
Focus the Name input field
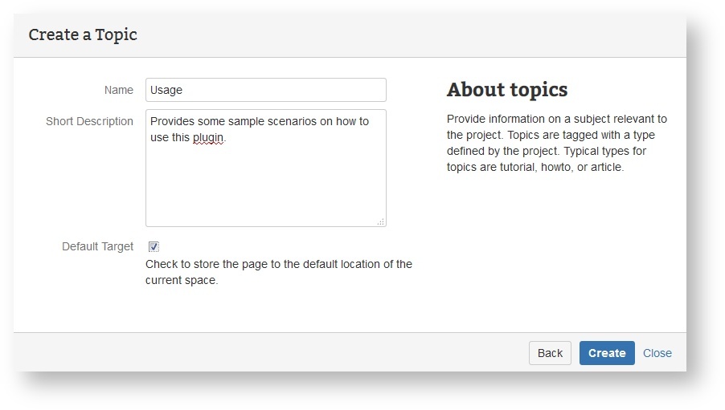coord(265,90)
